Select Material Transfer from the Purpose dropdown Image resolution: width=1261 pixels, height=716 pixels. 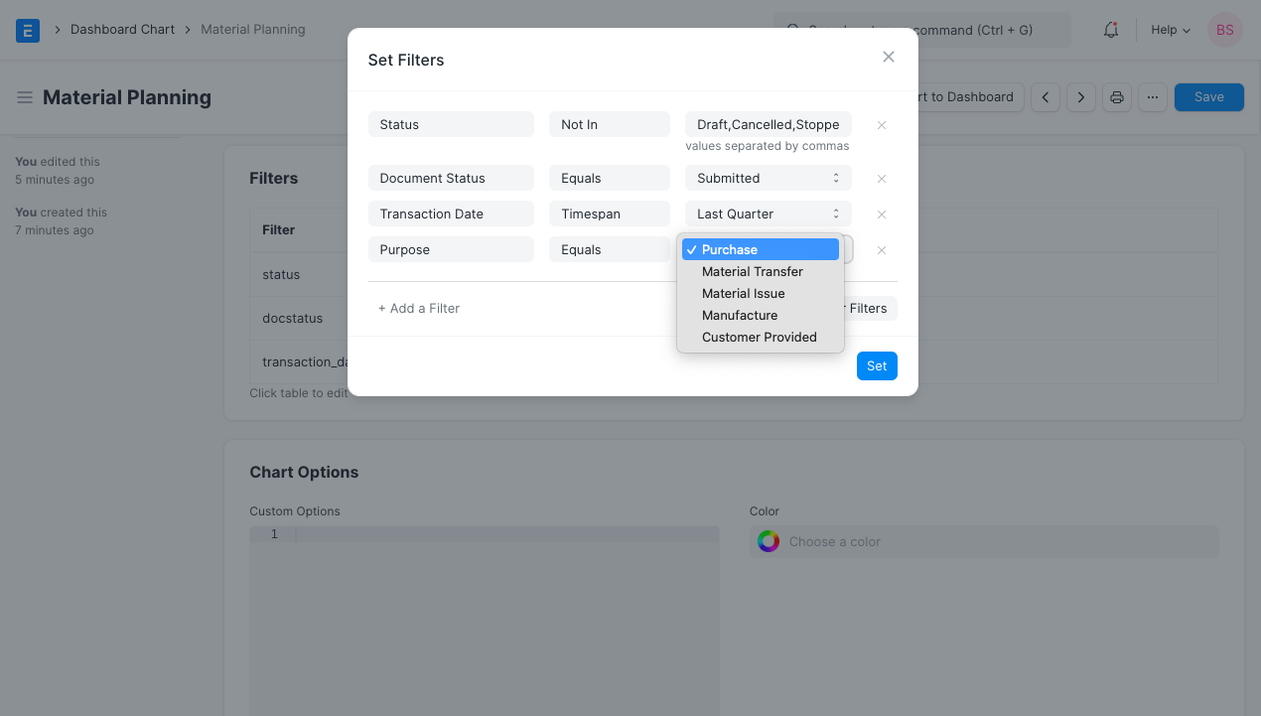tap(752, 271)
